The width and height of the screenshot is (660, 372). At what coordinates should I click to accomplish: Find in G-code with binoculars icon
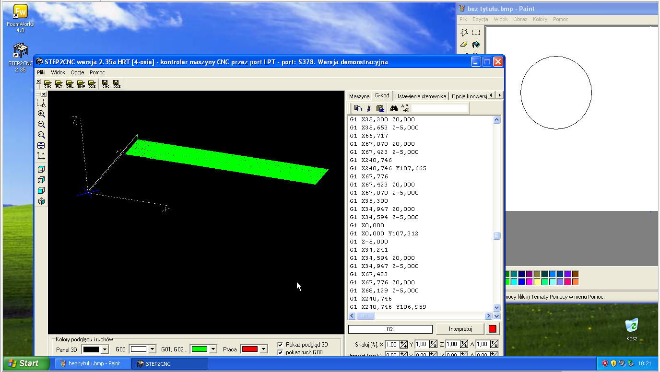[394, 108]
